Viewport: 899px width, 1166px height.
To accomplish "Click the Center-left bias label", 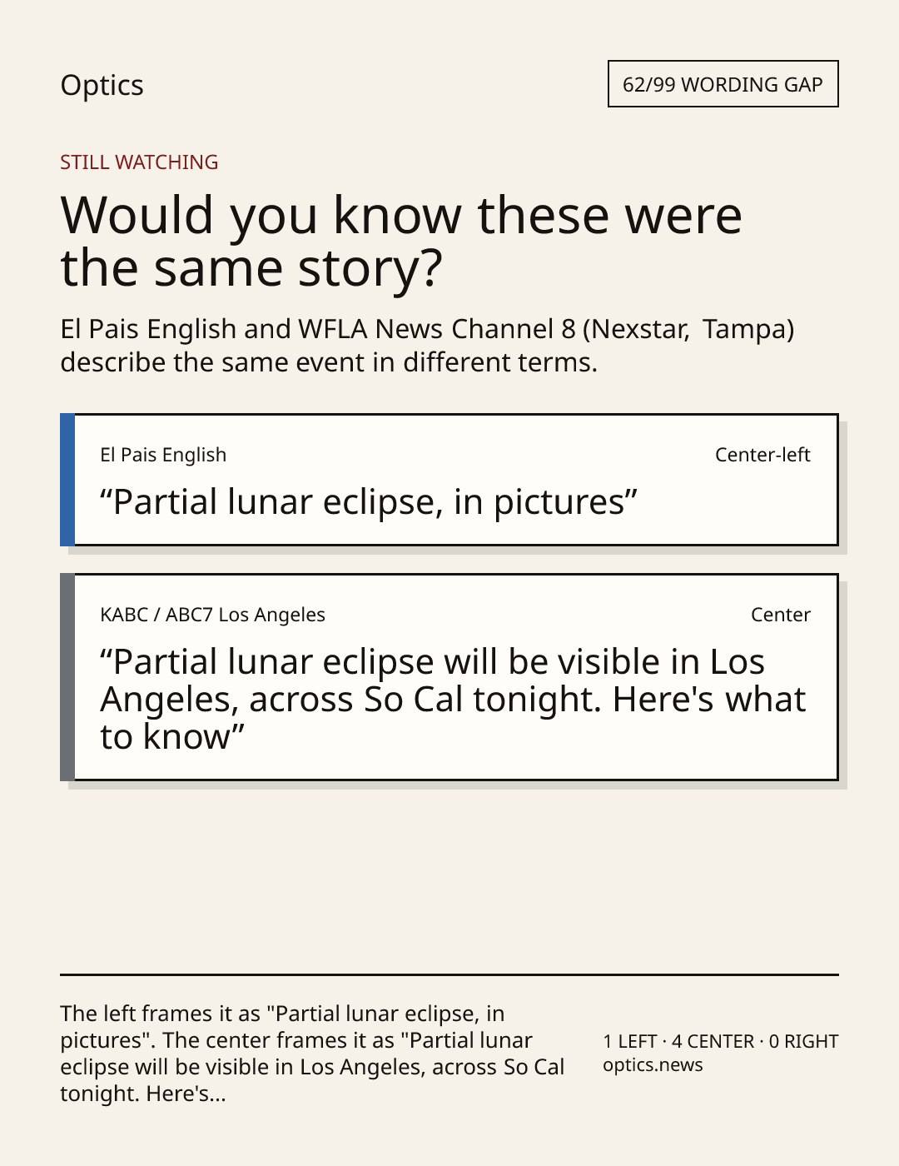I will (x=762, y=455).
